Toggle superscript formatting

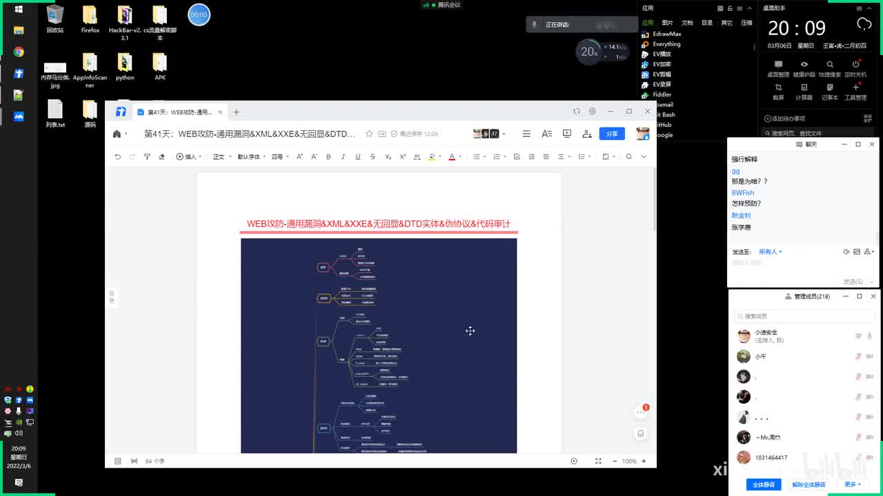tap(402, 157)
